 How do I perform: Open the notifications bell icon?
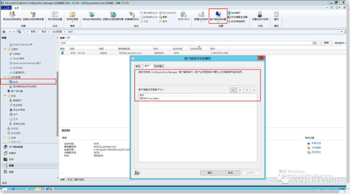point(337,7)
